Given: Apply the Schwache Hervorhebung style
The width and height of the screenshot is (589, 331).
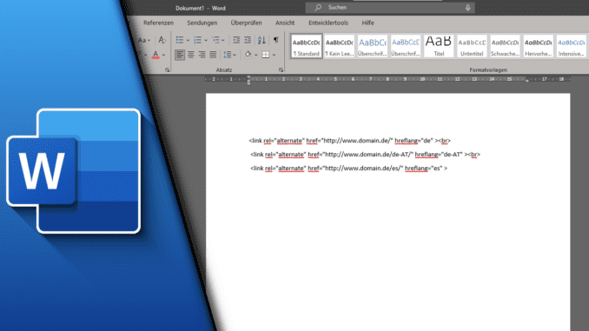Looking at the screenshot, I should click(505, 46).
